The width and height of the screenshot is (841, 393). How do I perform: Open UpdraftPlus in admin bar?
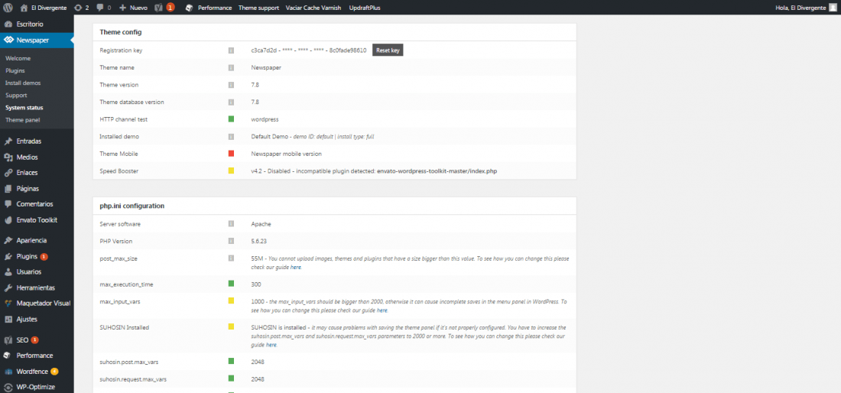[x=365, y=8]
